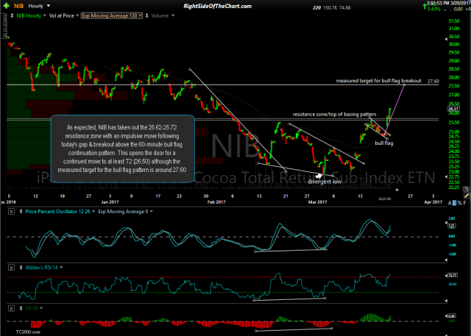
Task: Click the move handle of the 13-33 indicator
Action: [x=21, y=308]
